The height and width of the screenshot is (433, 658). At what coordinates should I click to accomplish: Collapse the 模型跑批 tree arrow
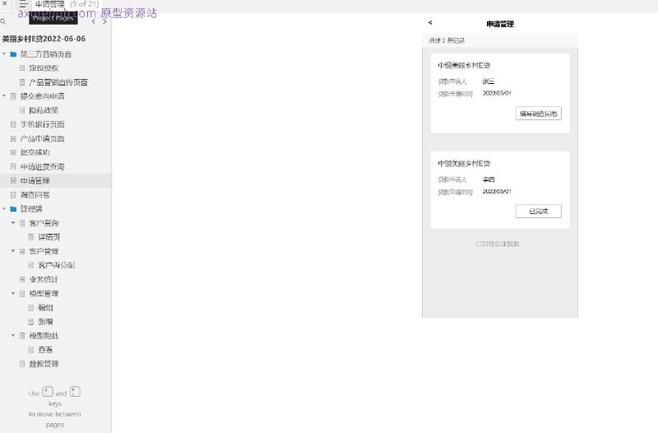[x=13, y=336]
